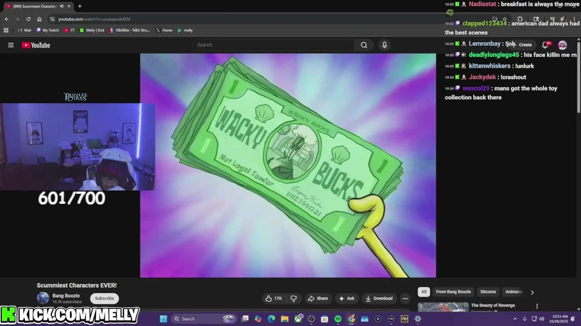This screenshot has width=581, height=326.
Task: Bookmark this page with star icon
Action: (x=504, y=19)
